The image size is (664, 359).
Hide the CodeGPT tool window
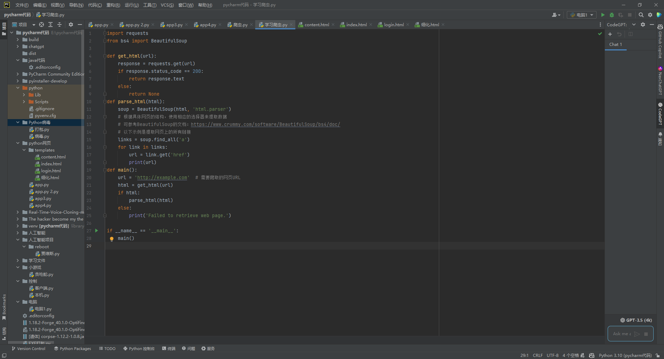point(652,25)
